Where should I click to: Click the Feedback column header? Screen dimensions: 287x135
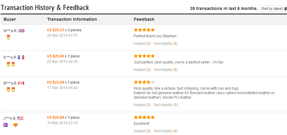coord(144,19)
